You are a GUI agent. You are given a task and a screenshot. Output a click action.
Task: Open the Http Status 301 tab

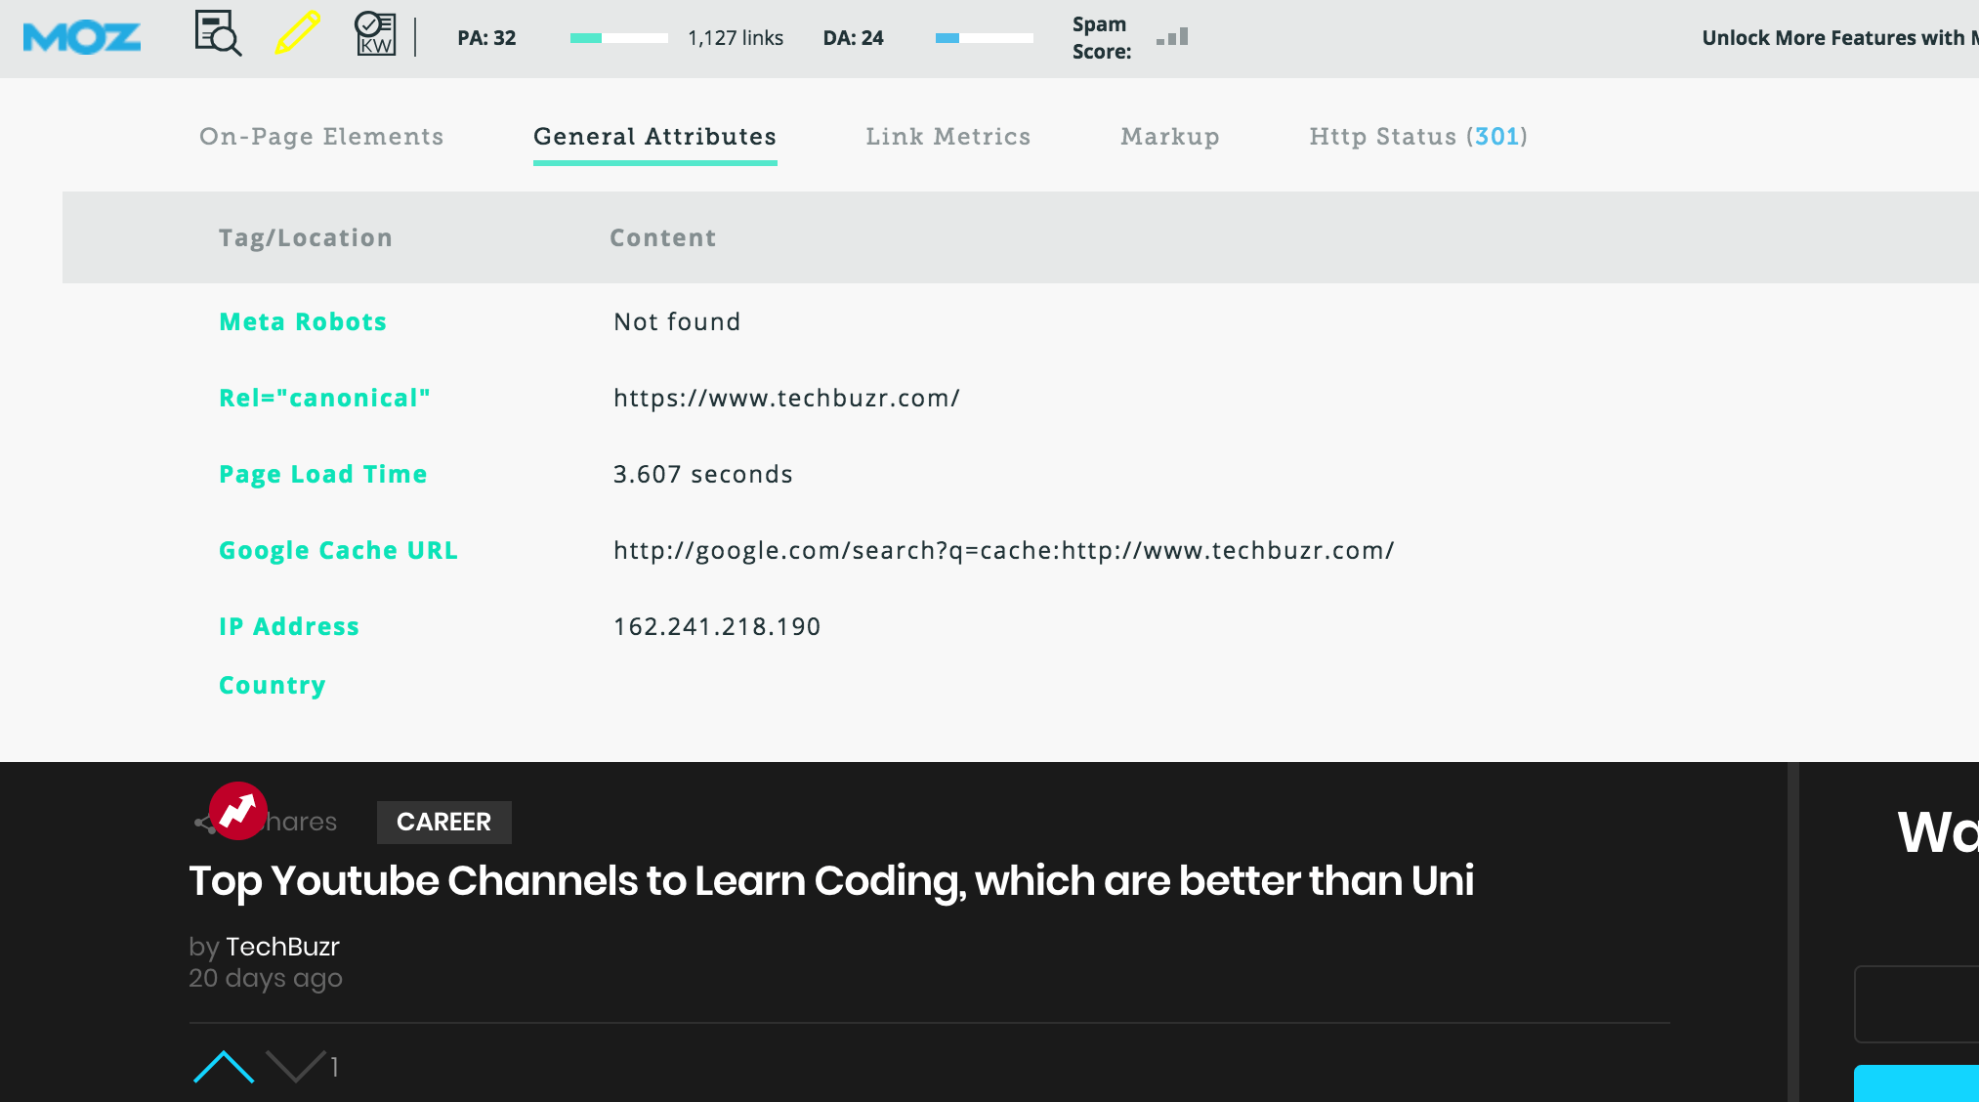[1417, 137]
